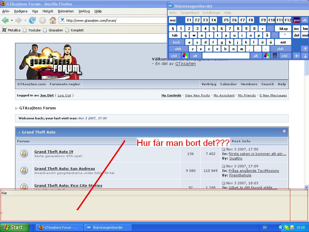Click the spacebar on the on-screen keyboard
Image resolution: width=309 pixels, height=232 pixels.
click(226, 56)
